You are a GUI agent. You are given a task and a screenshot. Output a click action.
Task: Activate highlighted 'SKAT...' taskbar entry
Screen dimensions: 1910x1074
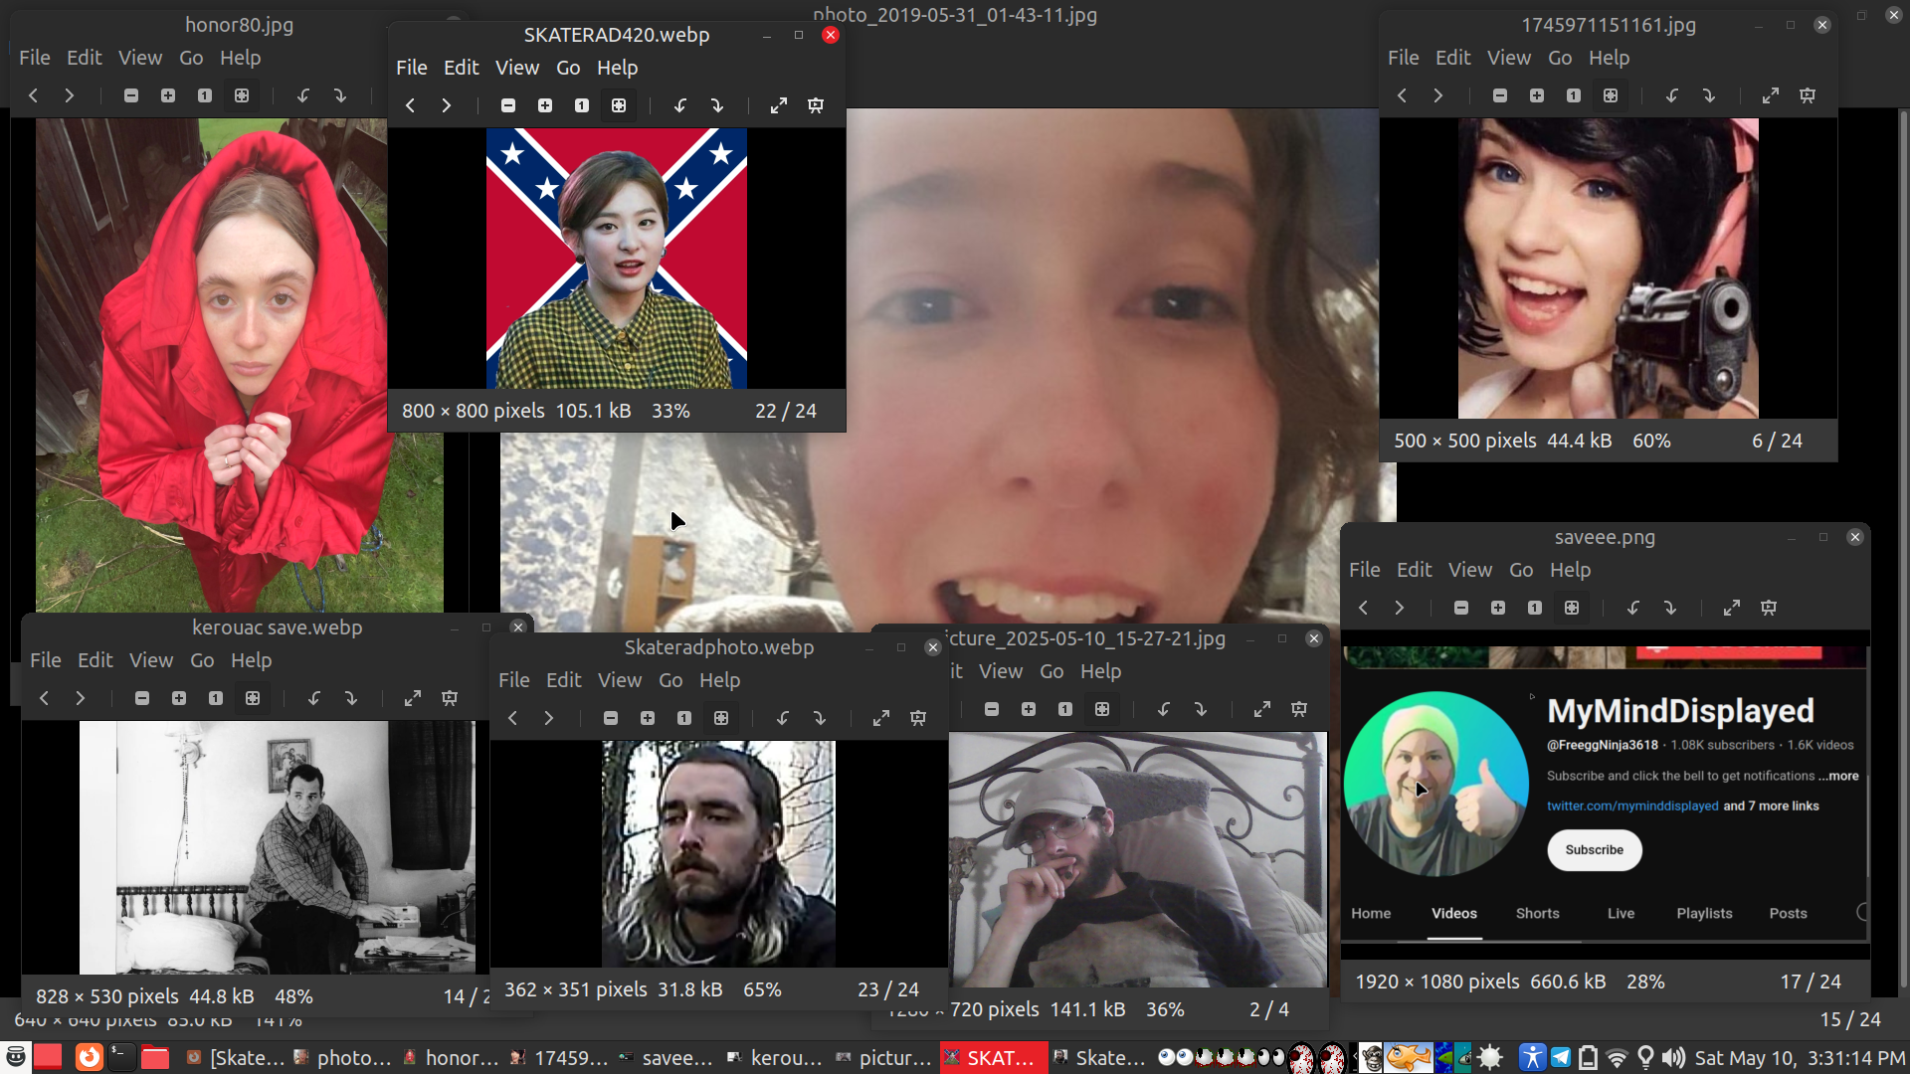(994, 1058)
